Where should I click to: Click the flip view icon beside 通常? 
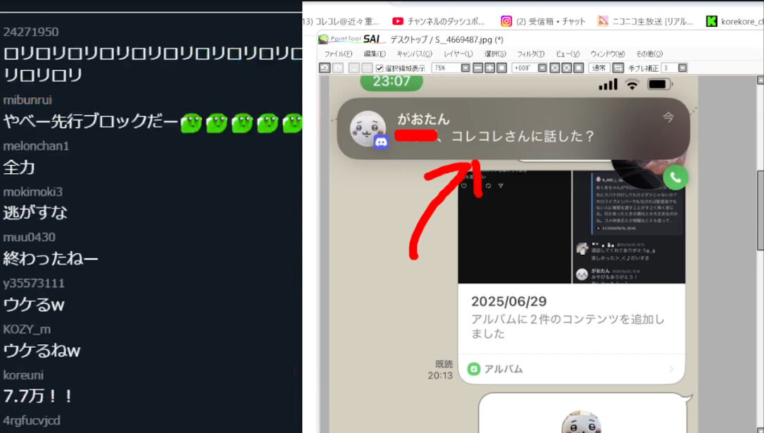618,68
